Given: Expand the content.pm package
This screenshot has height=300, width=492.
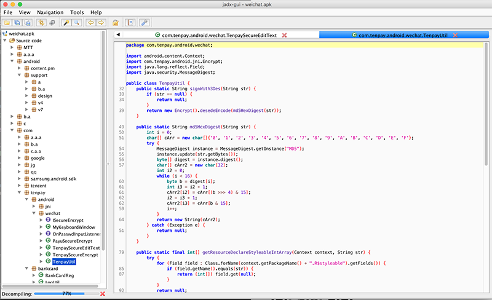Looking at the screenshot, I should tap(19, 68).
